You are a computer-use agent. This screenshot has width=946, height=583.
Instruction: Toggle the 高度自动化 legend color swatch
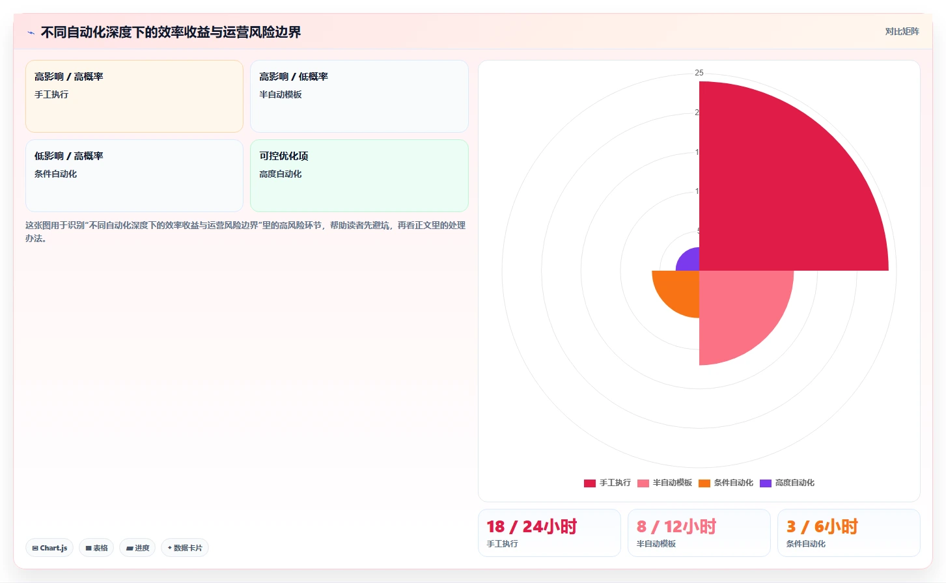point(766,483)
